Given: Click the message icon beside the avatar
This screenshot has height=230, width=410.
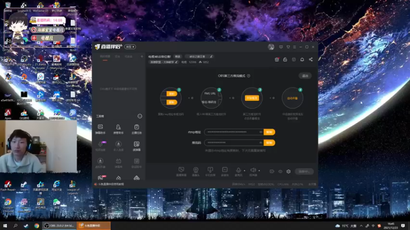Looking at the screenshot, I should pyautogui.click(x=281, y=47).
